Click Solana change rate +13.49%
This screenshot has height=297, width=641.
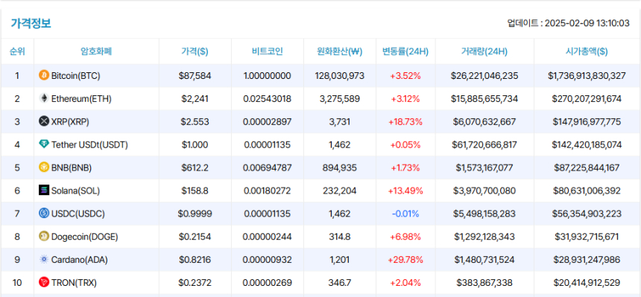click(405, 191)
